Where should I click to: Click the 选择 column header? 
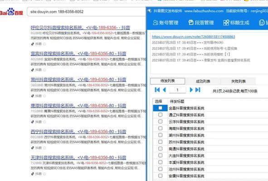coord(158,101)
